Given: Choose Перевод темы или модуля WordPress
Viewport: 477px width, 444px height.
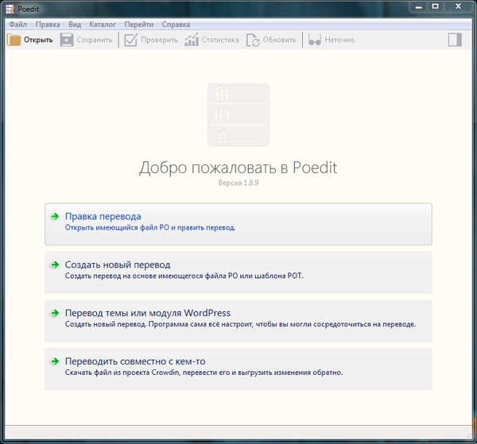Looking at the screenshot, I should (x=148, y=313).
